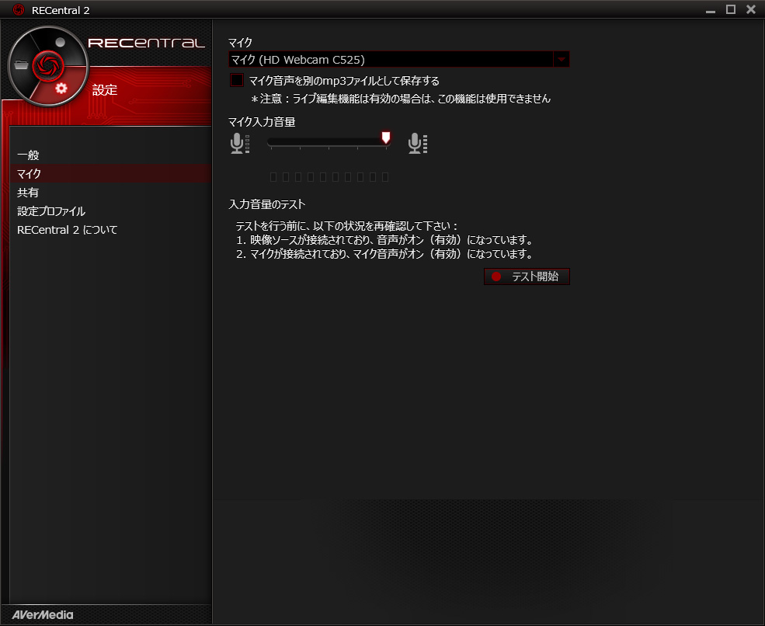
Task: Click the mic level meter segments
Action: (329, 177)
